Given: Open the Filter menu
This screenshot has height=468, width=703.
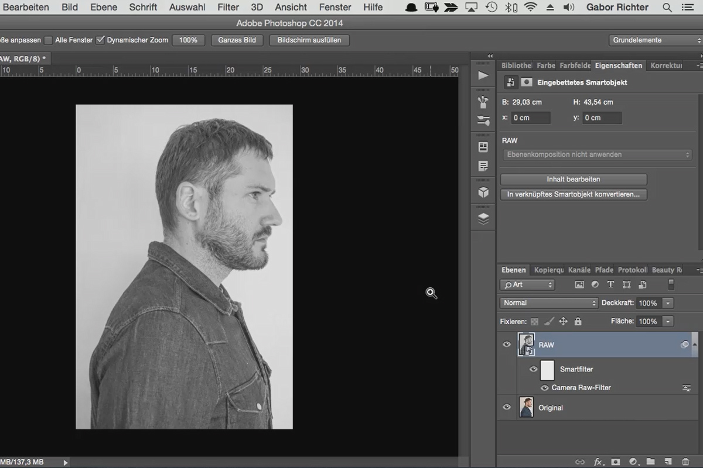Looking at the screenshot, I should (228, 7).
